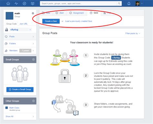153x124 pixels.
Task: Click into the search posts, groups, users field
Action: (78, 4)
